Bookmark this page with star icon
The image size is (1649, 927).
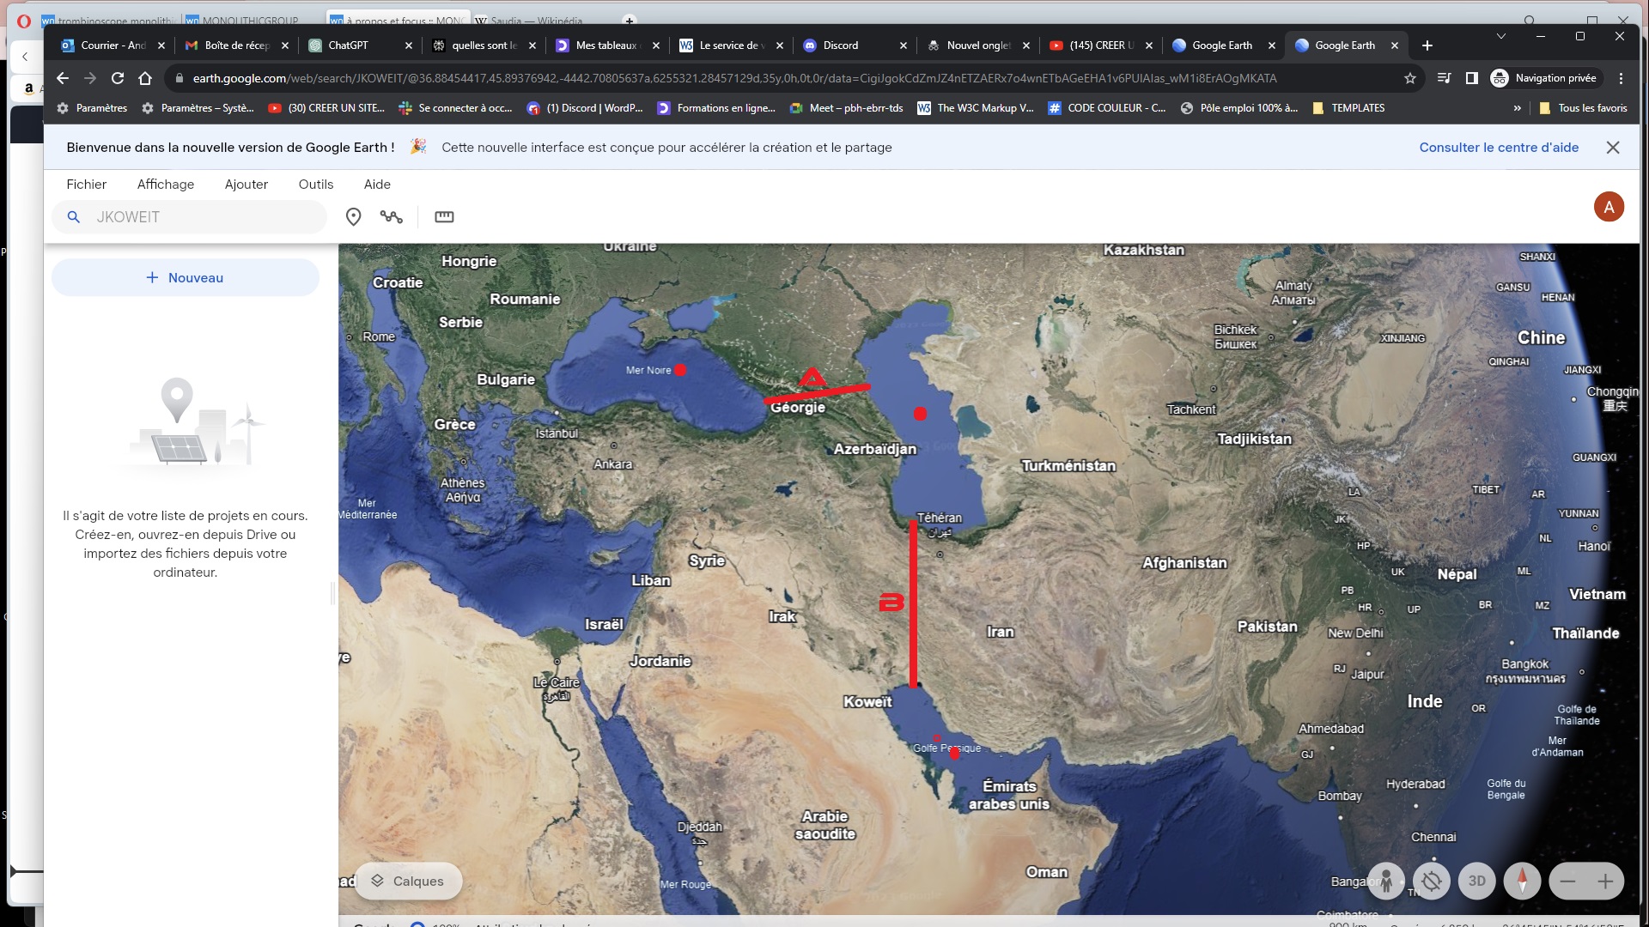click(x=1409, y=78)
